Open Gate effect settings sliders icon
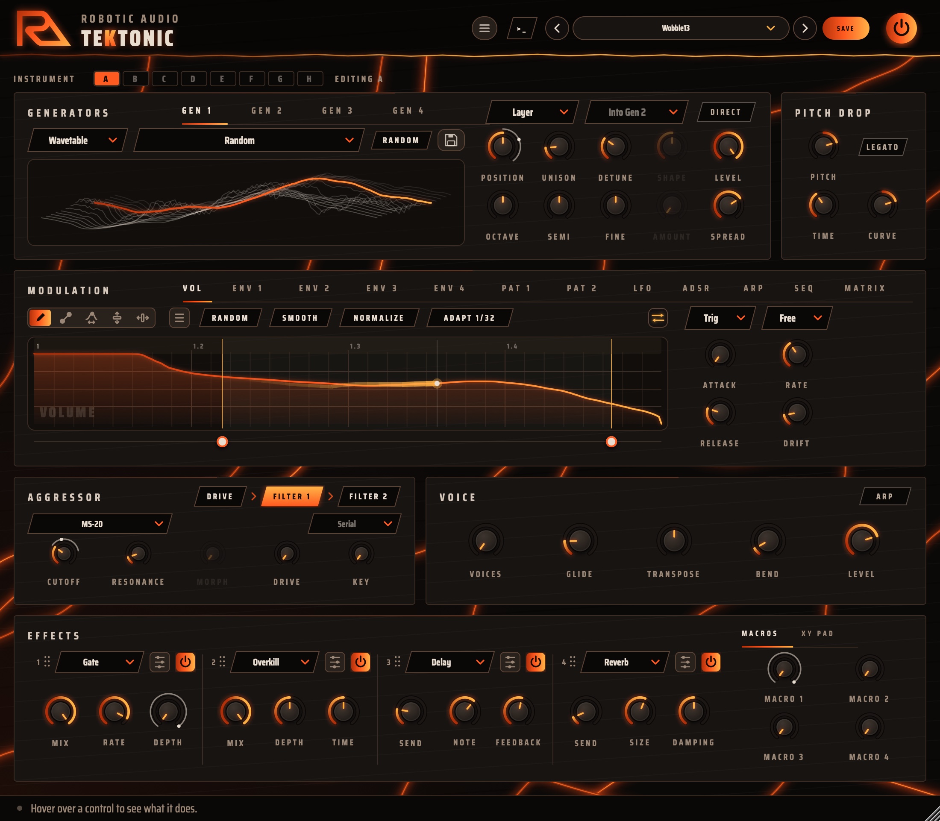The height and width of the screenshot is (821, 940). [x=159, y=662]
